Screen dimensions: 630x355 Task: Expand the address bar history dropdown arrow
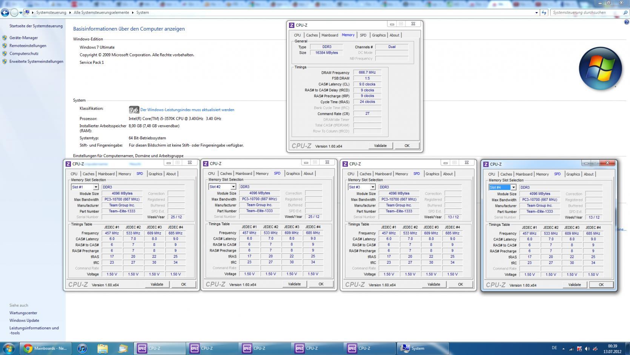click(536, 12)
